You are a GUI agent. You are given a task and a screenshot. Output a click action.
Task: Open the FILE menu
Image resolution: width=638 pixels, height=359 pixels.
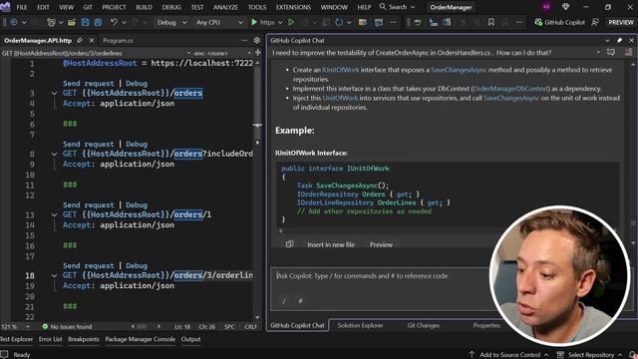coord(22,7)
